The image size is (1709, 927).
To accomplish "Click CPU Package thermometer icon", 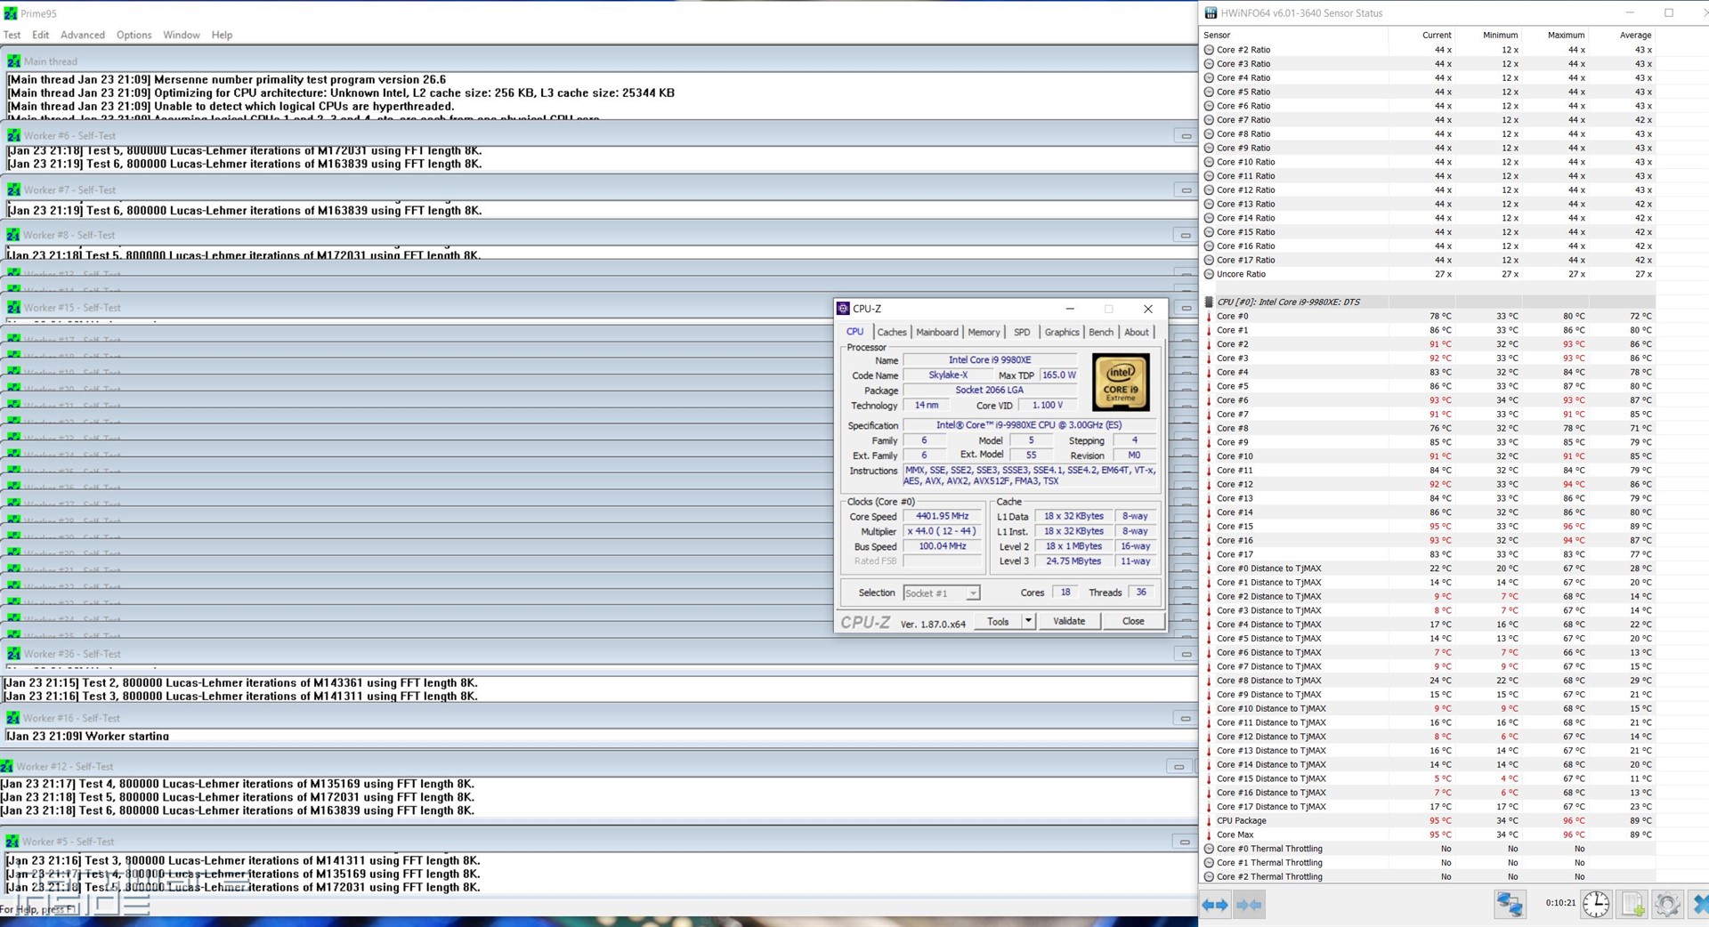I will coord(1209,820).
